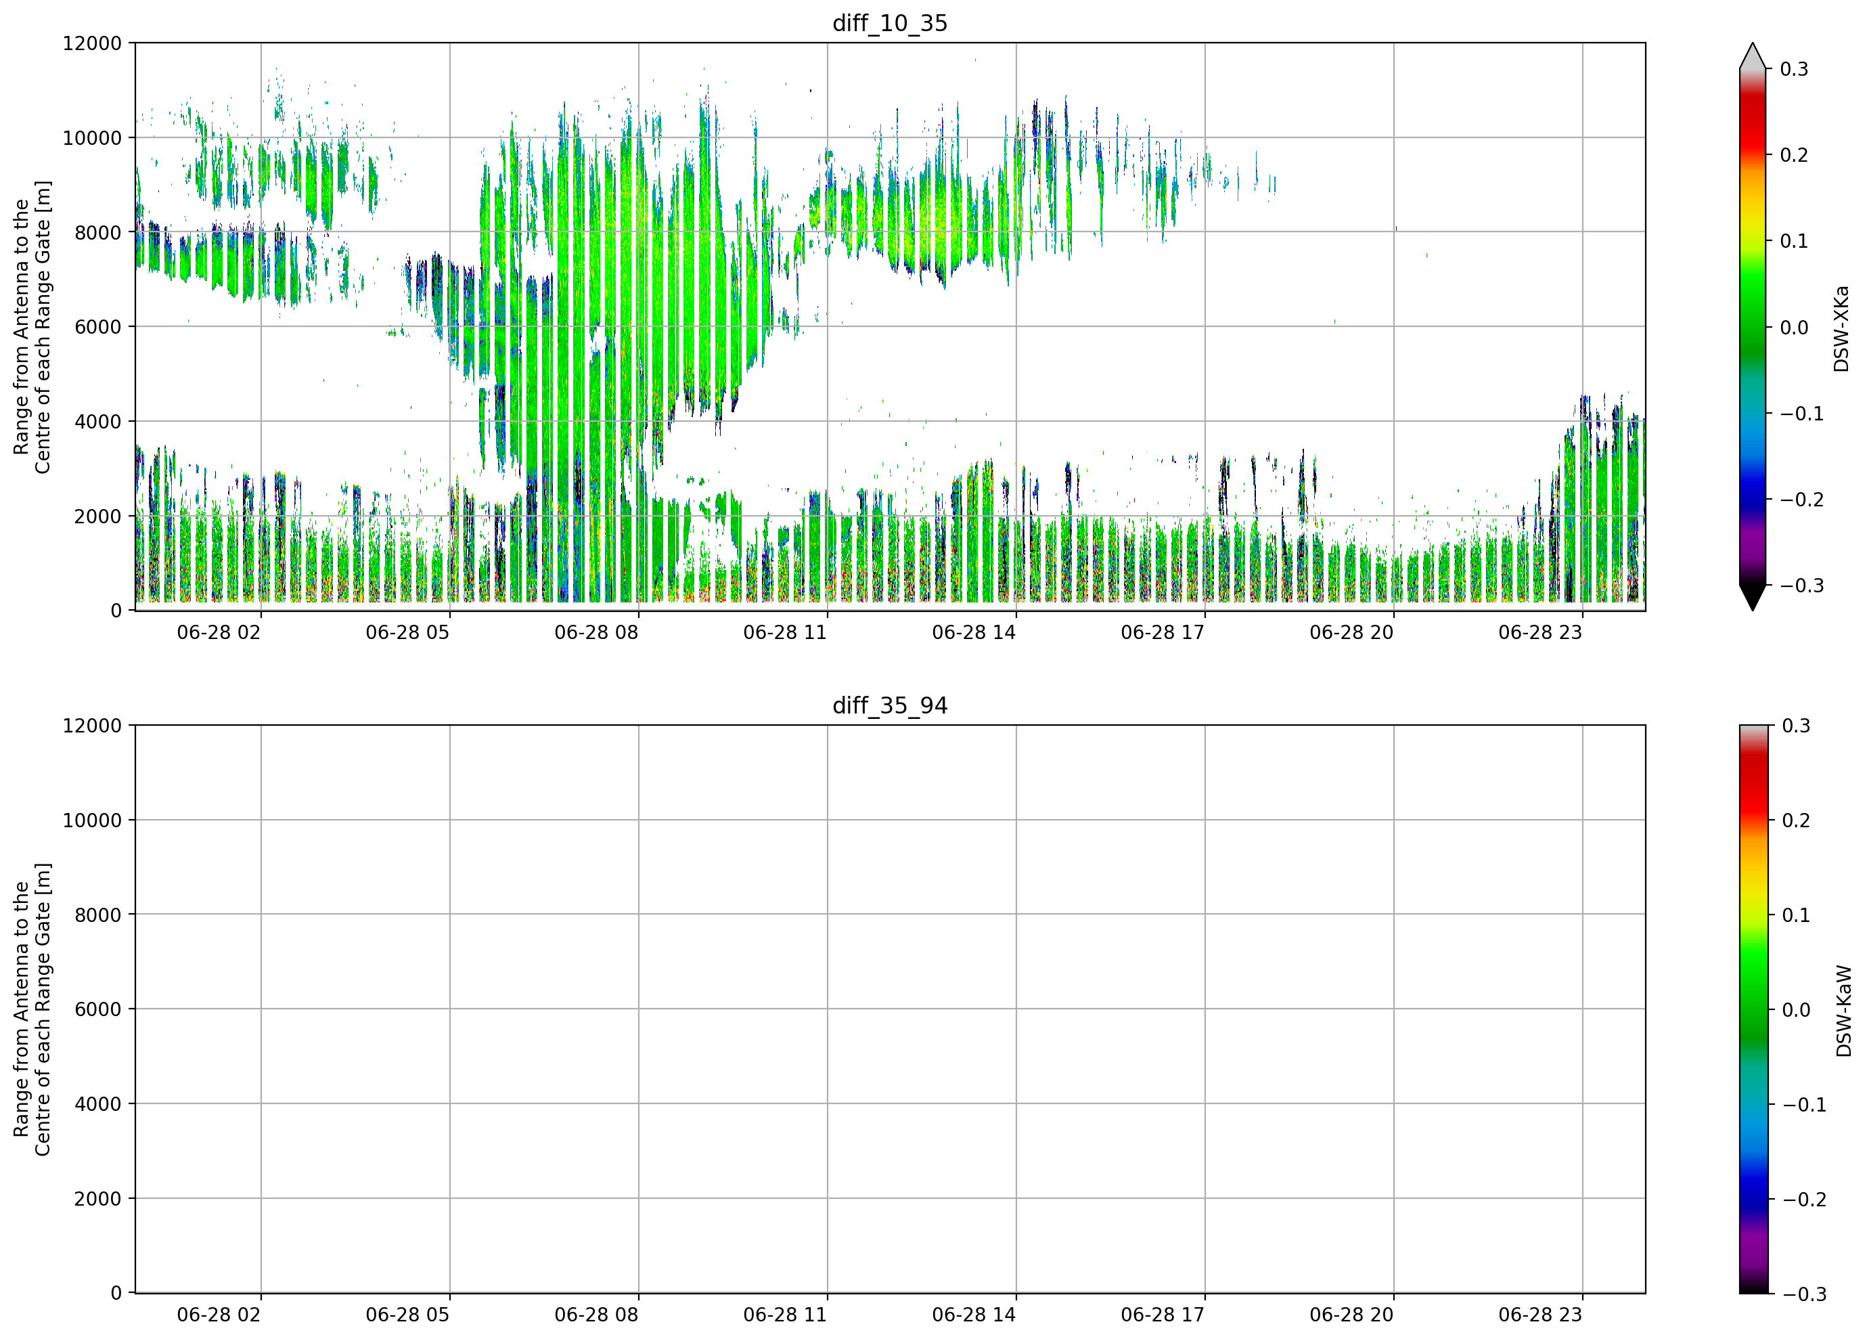Click the 0.3 tick on DSW-XKa colorbar
The width and height of the screenshot is (1867, 1339).
tap(1794, 69)
